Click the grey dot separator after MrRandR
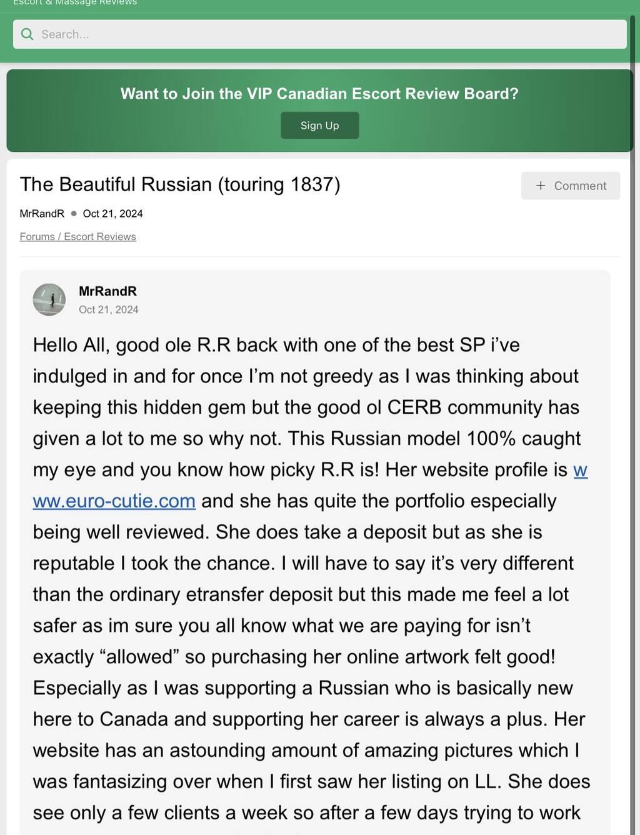The width and height of the screenshot is (640, 835). [x=74, y=214]
